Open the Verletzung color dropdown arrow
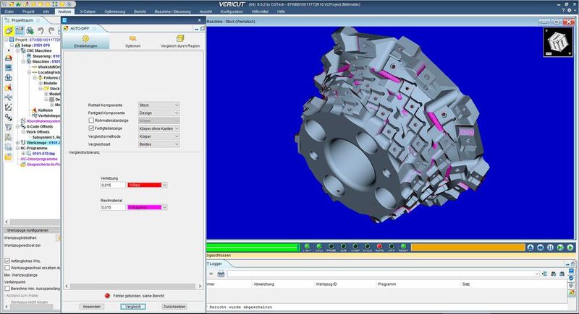579x314 pixels. [x=165, y=185]
